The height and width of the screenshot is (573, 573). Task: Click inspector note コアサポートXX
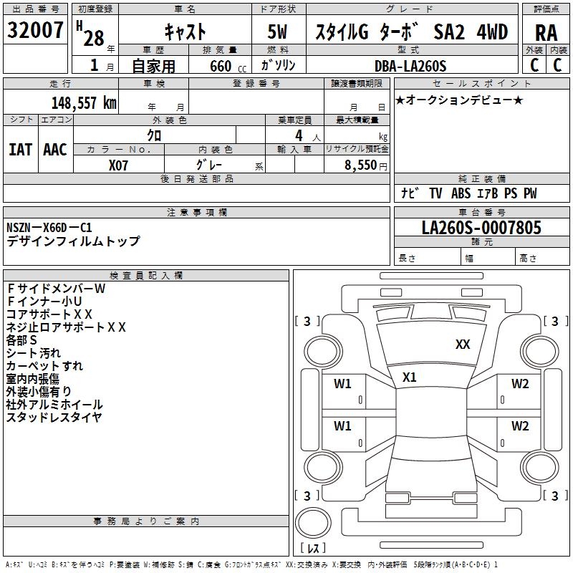click(49, 314)
